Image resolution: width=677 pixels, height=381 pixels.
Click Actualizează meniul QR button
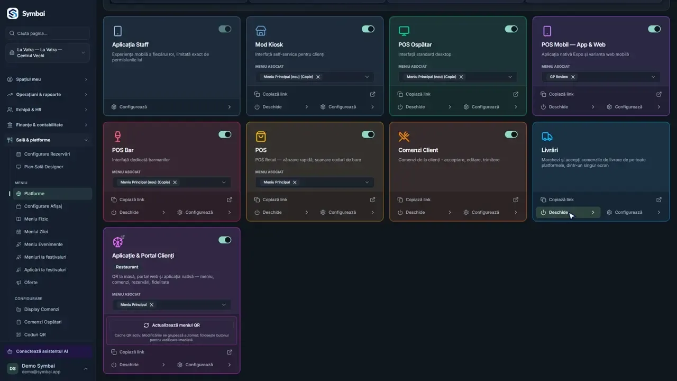click(x=171, y=325)
